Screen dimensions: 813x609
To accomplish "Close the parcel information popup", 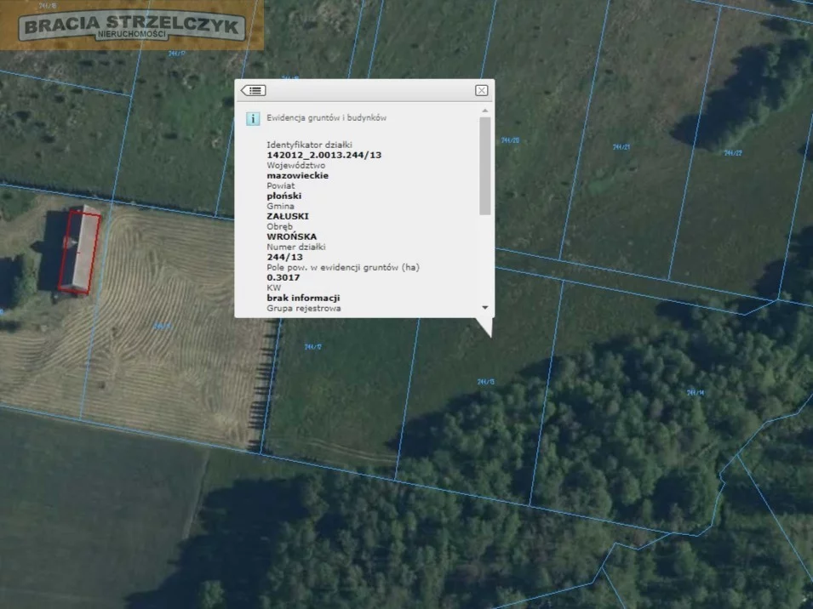I will 481,90.
